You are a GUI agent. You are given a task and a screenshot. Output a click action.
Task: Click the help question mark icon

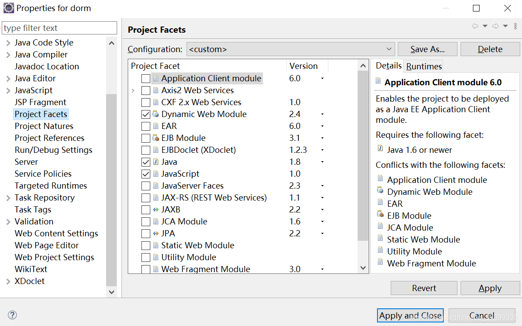coord(12,315)
